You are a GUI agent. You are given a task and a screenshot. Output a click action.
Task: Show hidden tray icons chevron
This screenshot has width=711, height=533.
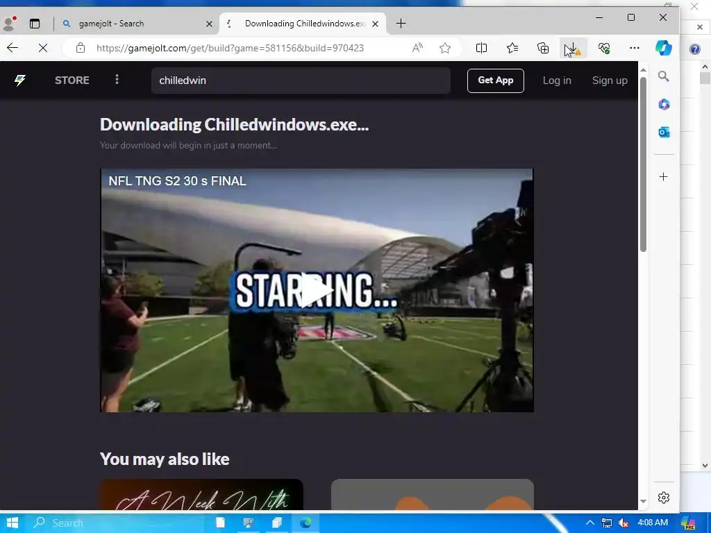pos(590,523)
